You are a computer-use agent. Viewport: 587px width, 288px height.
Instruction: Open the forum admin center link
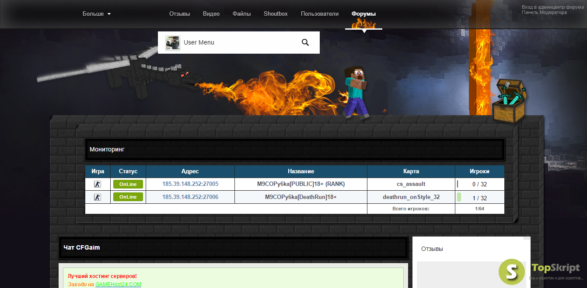[x=553, y=7]
